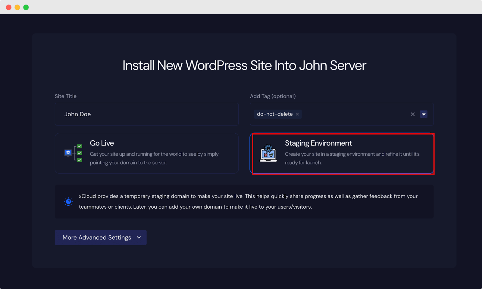Click the gear monitor in the Go Live illustration
The image size is (482, 289).
click(x=67, y=153)
